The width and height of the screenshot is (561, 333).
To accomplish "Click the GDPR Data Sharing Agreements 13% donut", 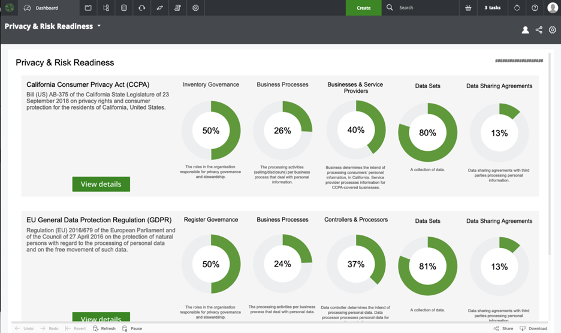I will tap(499, 267).
